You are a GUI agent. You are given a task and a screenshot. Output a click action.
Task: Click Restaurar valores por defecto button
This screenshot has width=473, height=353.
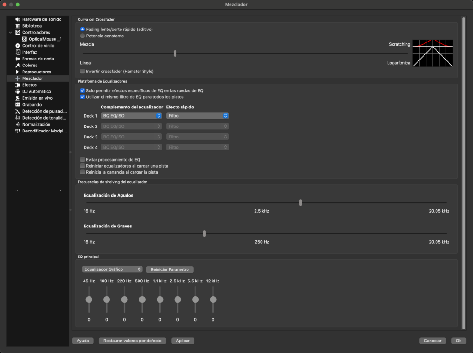[133, 341]
